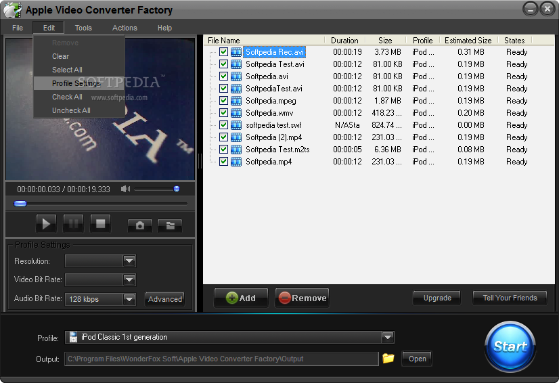559x383 pixels.
Task: Click the film icon for Softpedia.avi
Action: click(236, 76)
